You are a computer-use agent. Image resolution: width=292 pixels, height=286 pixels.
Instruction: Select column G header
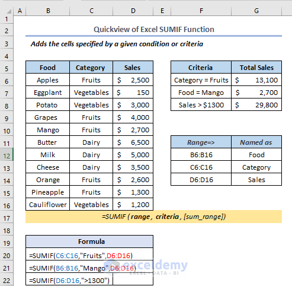(x=256, y=11)
